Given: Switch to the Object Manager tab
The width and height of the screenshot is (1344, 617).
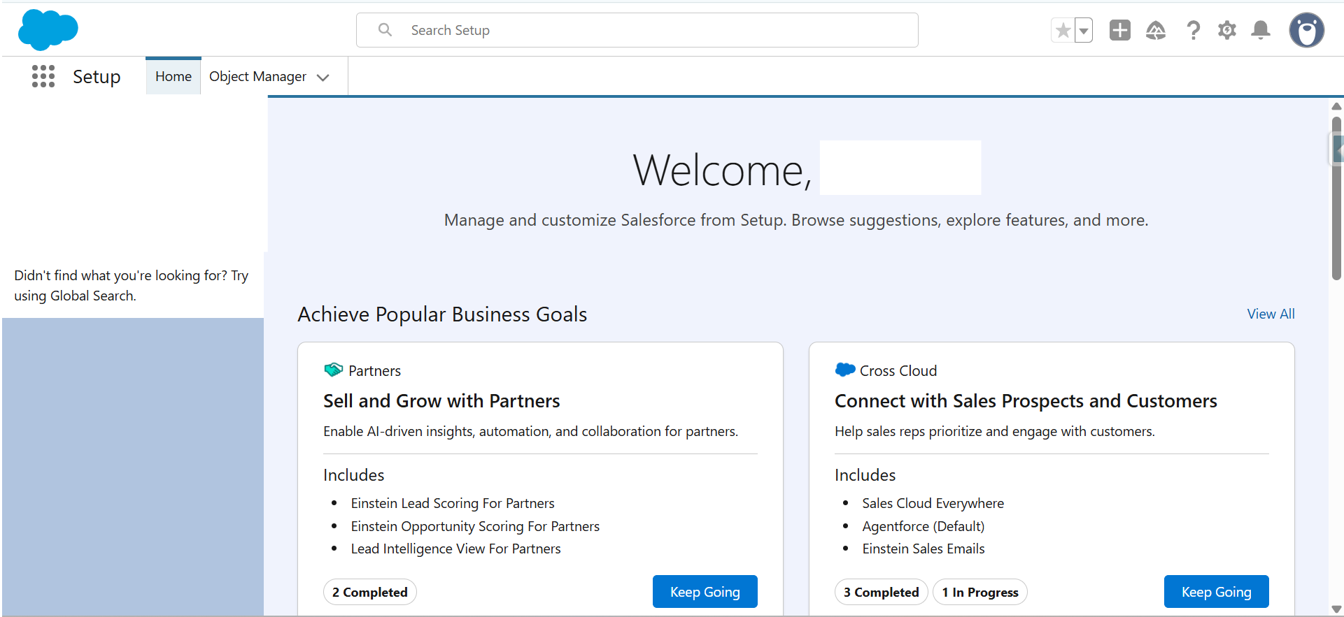Looking at the screenshot, I should point(257,76).
